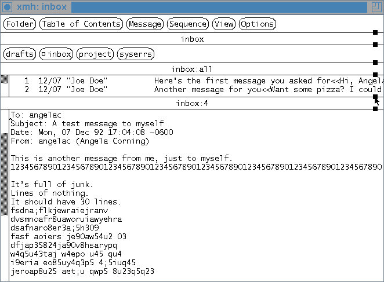The height and width of the screenshot is (282, 384).
Task: Click the pane grip below the menu buttons
Action: point(375,32)
